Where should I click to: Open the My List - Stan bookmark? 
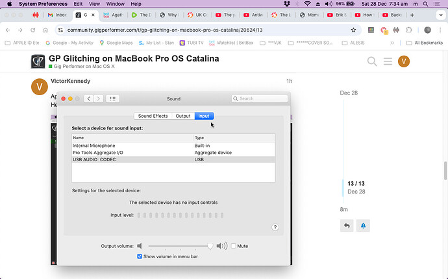click(x=156, y=43)
